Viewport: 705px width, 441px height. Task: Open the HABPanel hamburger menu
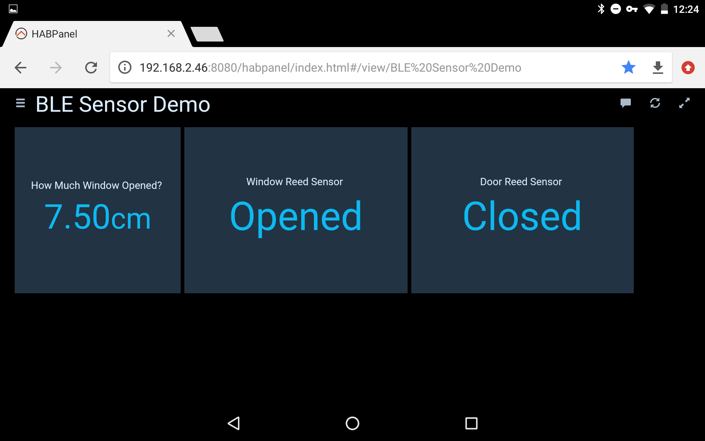coord(20,103)
